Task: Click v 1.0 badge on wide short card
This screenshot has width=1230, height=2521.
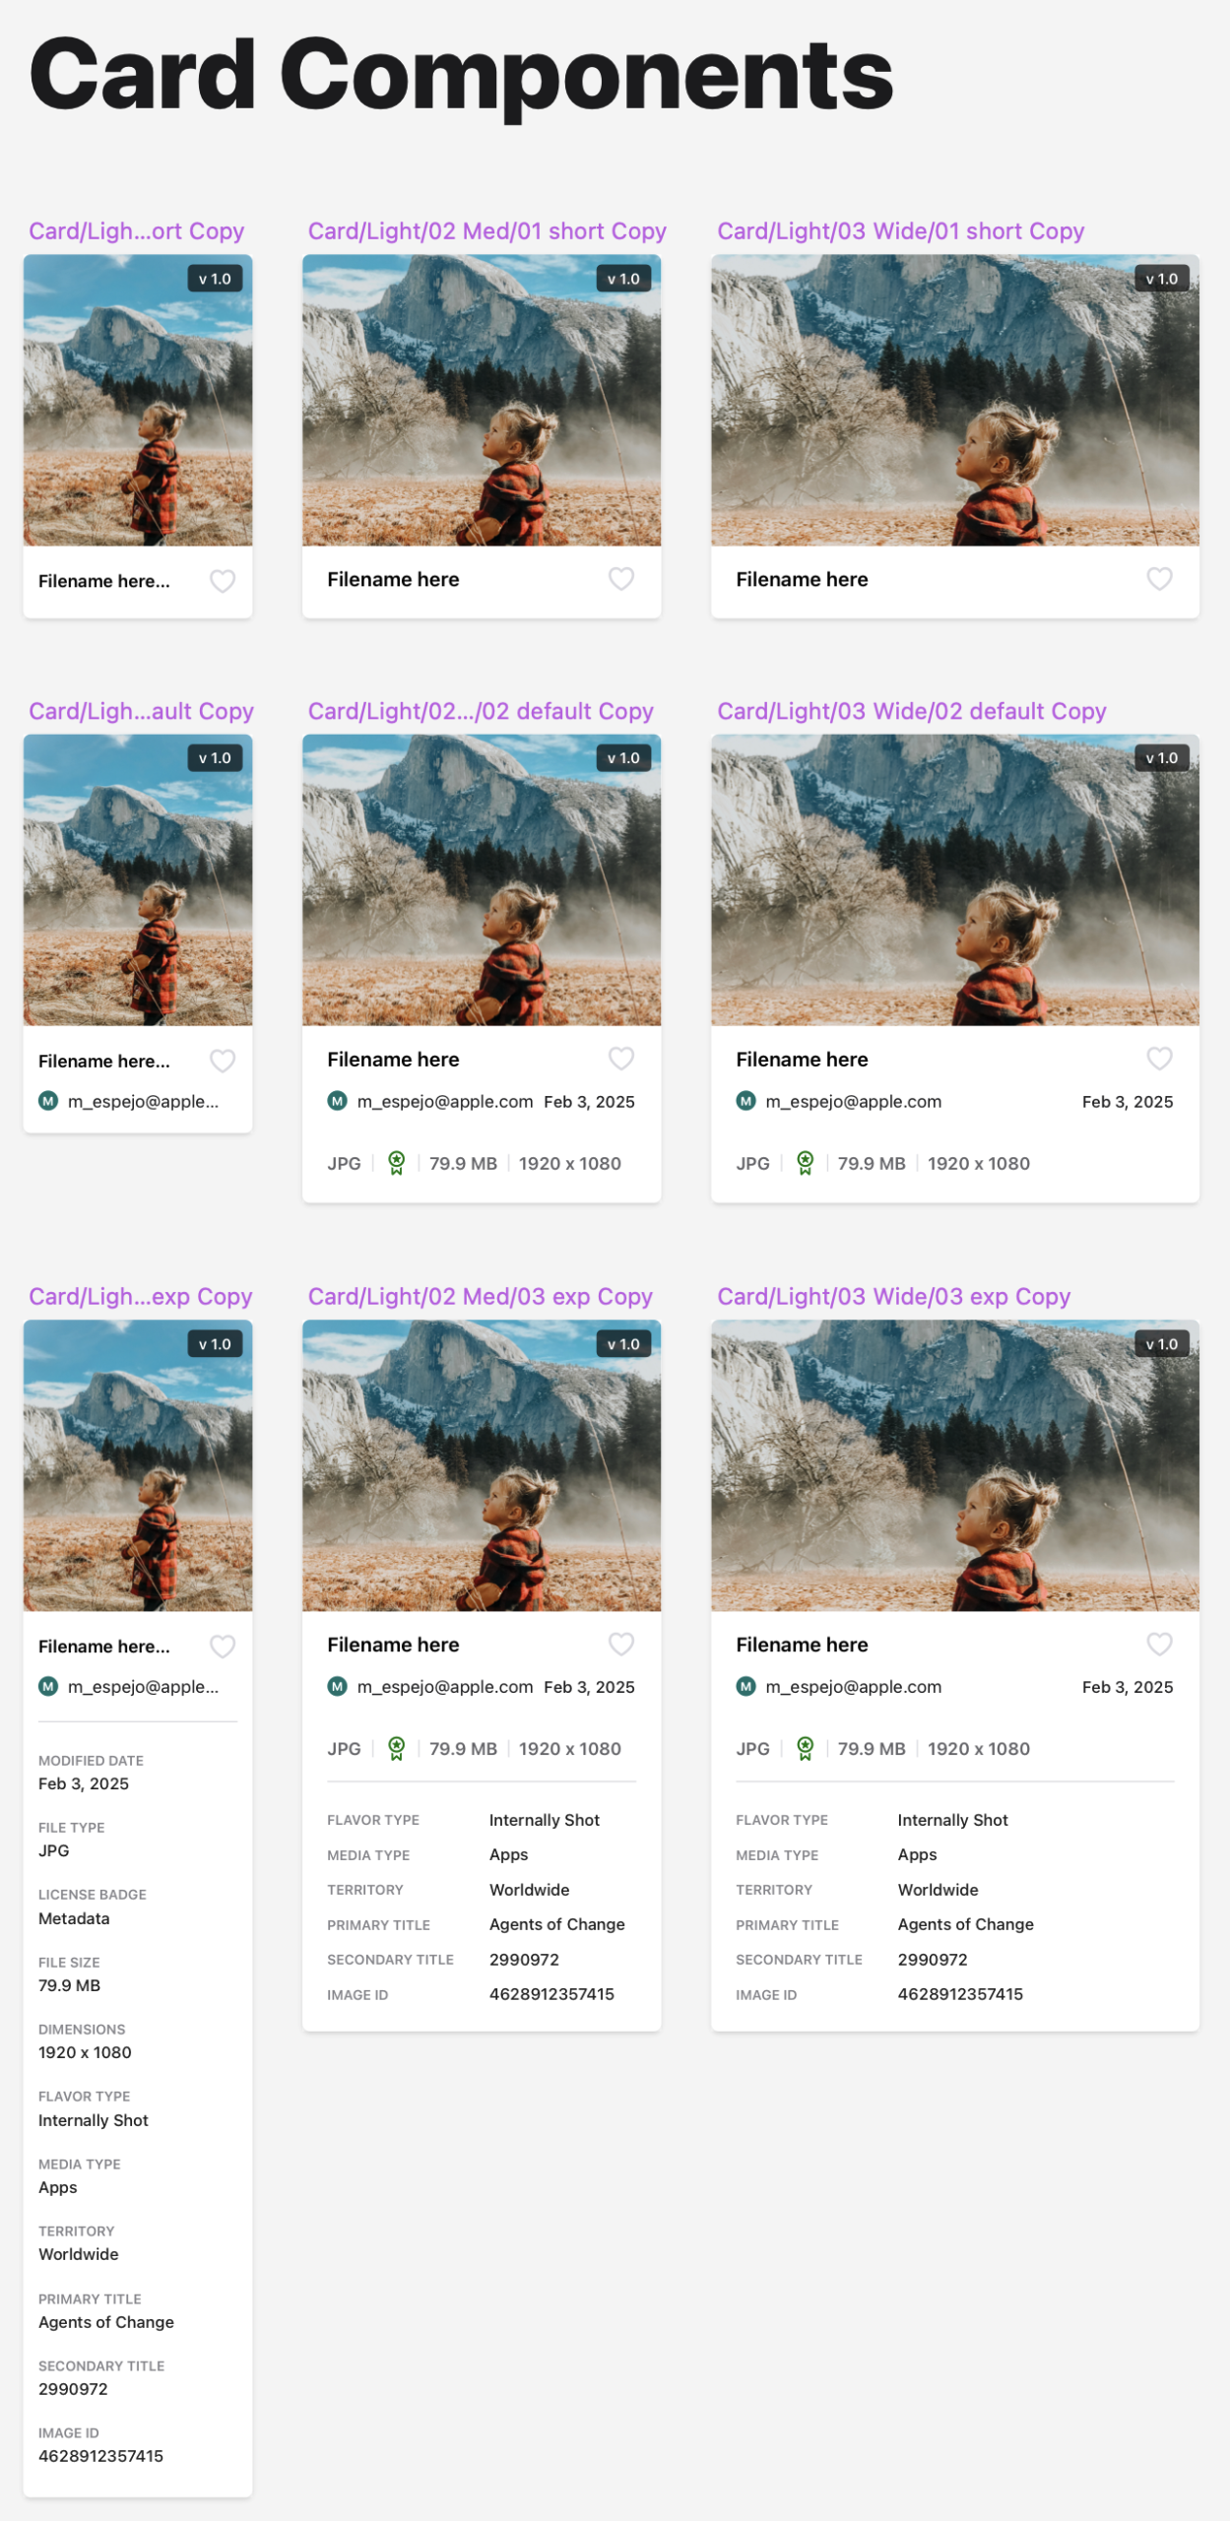Action: pos(1161,279)
